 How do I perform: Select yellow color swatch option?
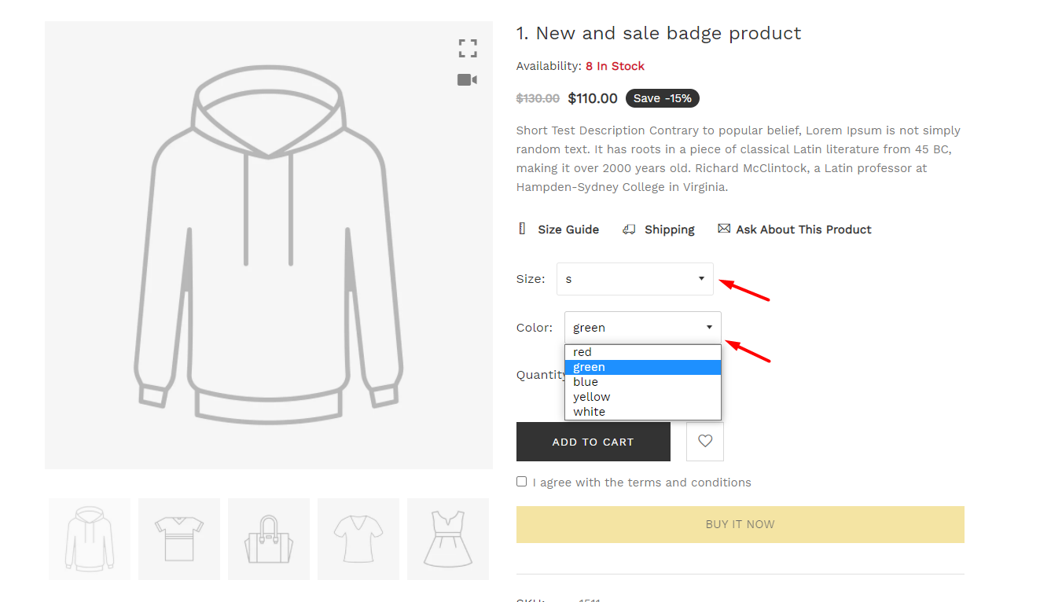click(591, 396)
